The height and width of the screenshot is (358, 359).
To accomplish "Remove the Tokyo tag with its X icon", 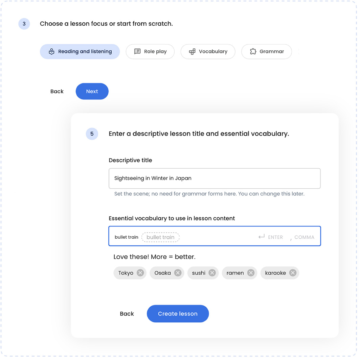I will (141, 273).
